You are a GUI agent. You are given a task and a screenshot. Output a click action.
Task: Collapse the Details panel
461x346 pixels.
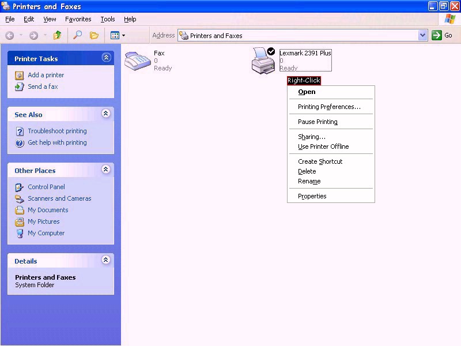(106, 260)
